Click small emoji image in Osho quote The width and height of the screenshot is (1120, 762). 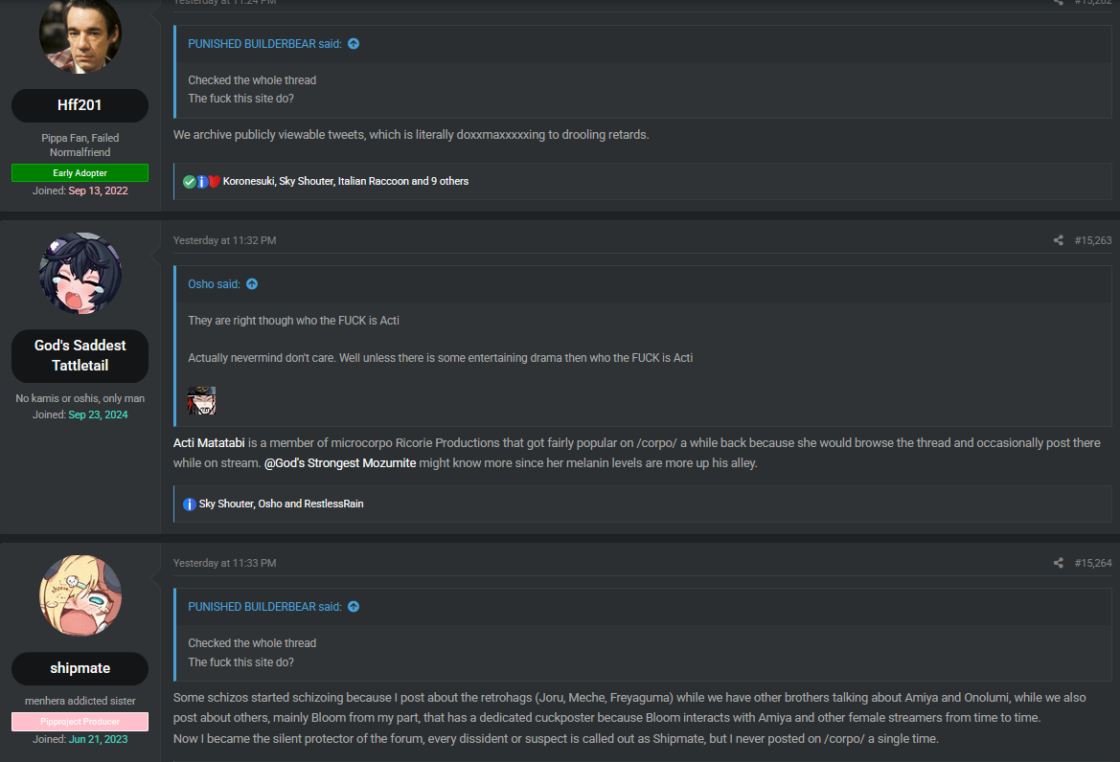[x=201, y=401]
